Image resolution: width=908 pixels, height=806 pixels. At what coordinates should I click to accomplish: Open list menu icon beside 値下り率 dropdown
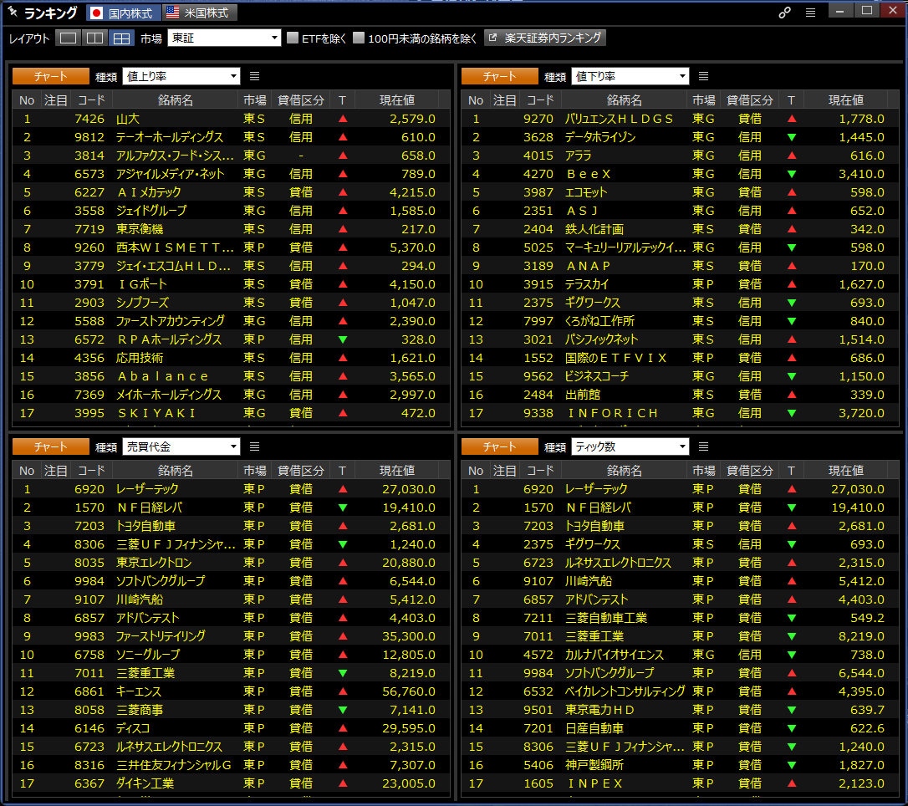coord(704,76)
